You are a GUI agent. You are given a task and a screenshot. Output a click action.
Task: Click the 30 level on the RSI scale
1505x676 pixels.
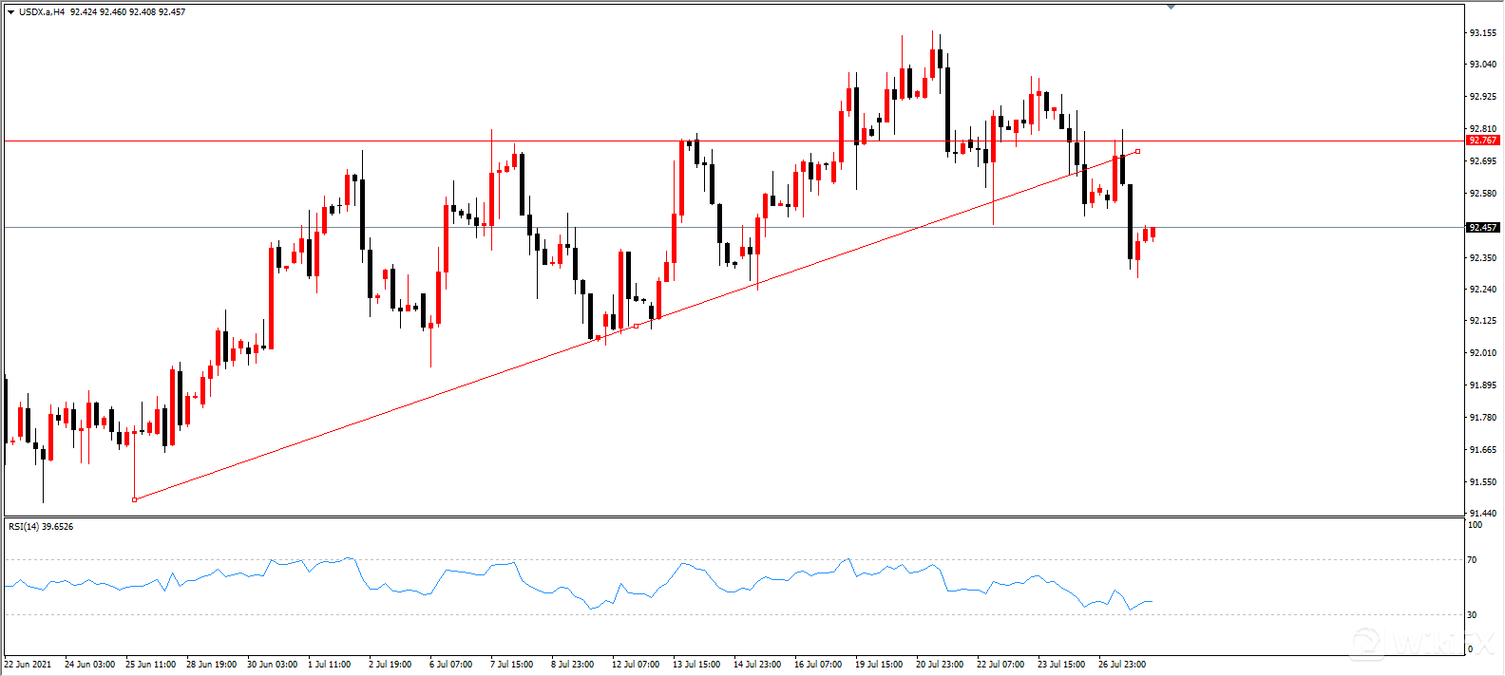coord(1472,615)
